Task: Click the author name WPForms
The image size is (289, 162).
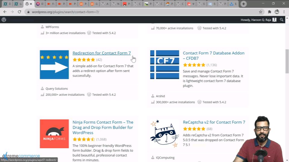Action: point(52,27)
